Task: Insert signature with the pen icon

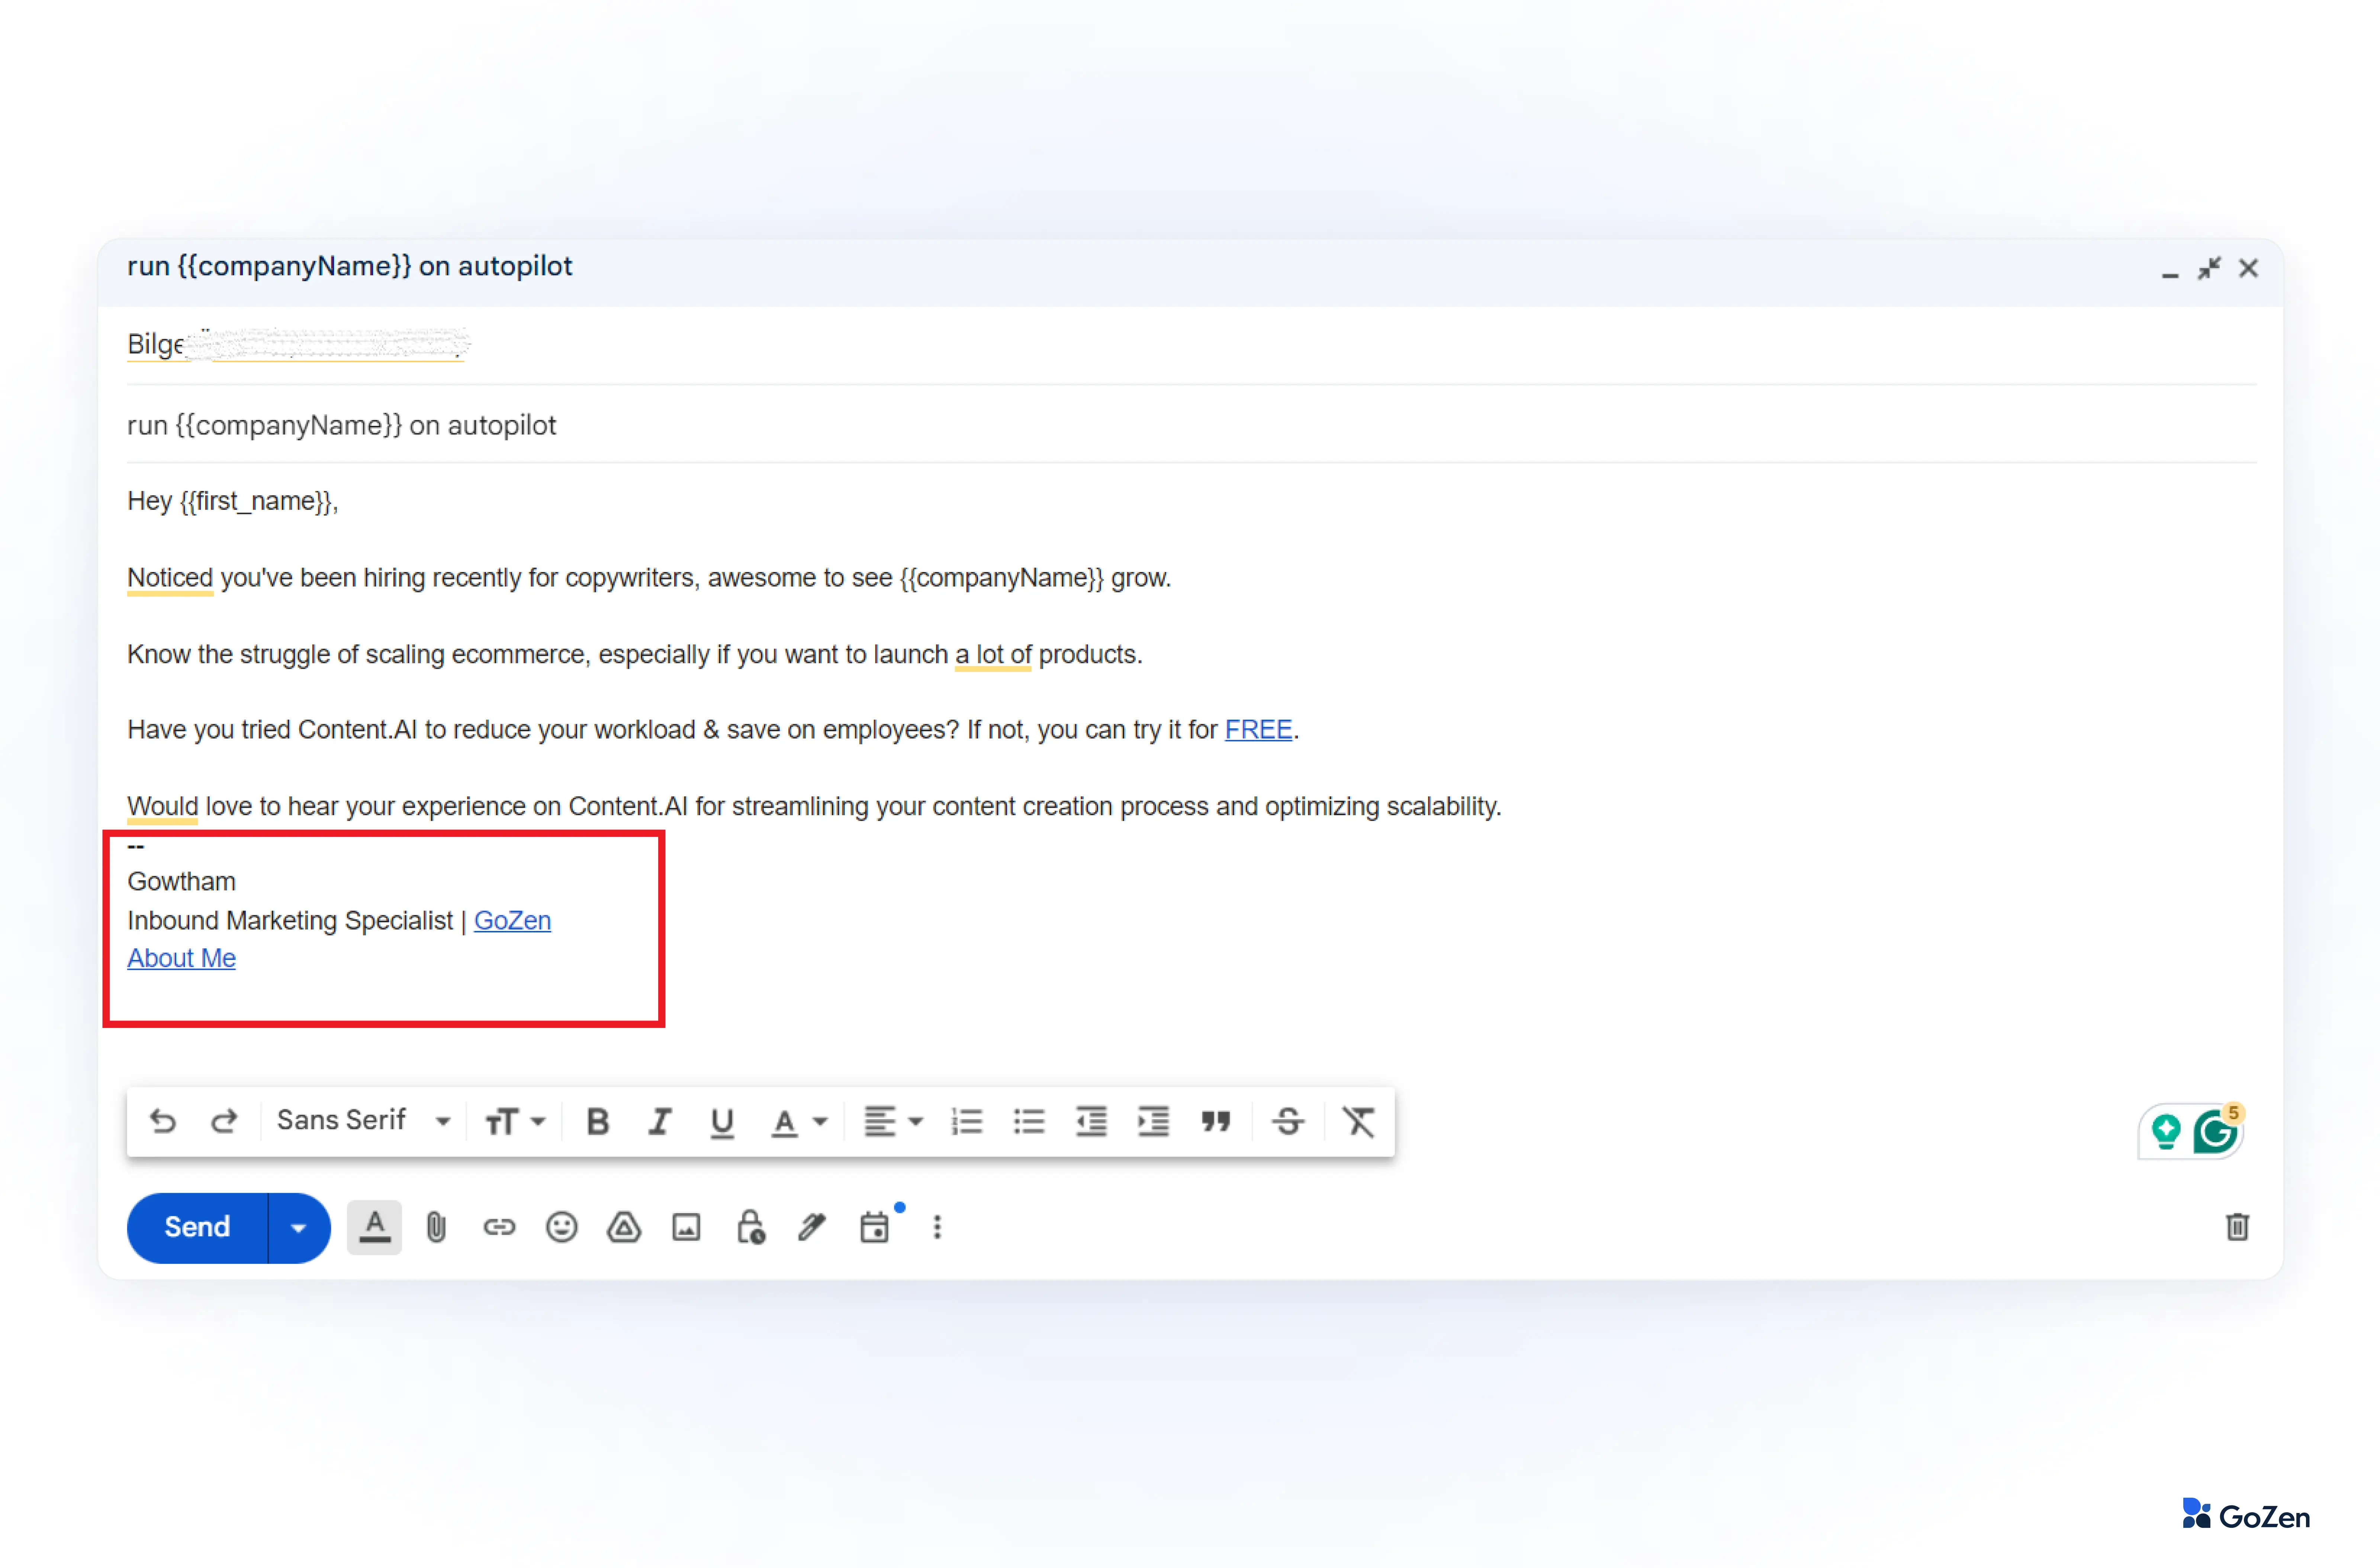Action: coord(812,1227)
